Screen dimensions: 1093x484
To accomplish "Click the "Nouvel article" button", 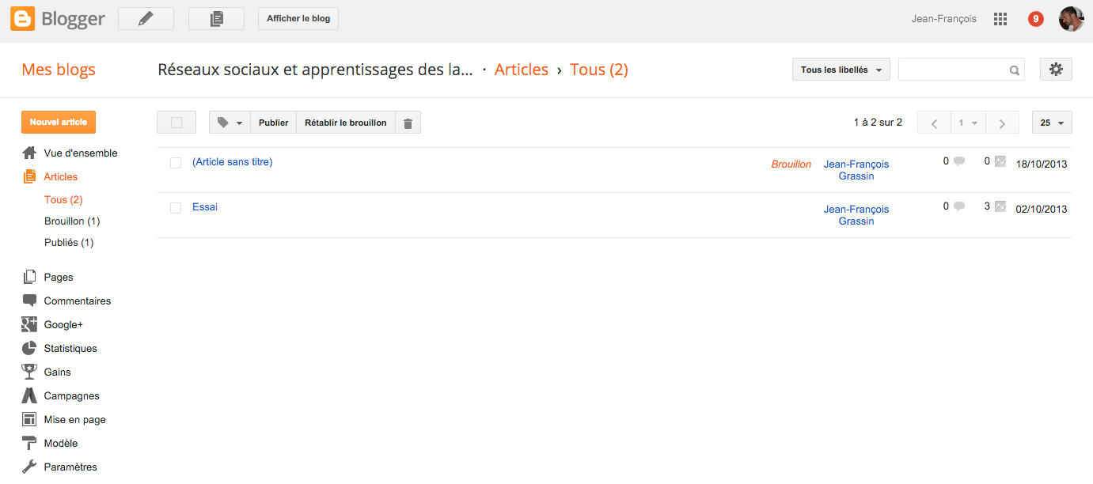I will pyautogui.click(x=59, y=123).
